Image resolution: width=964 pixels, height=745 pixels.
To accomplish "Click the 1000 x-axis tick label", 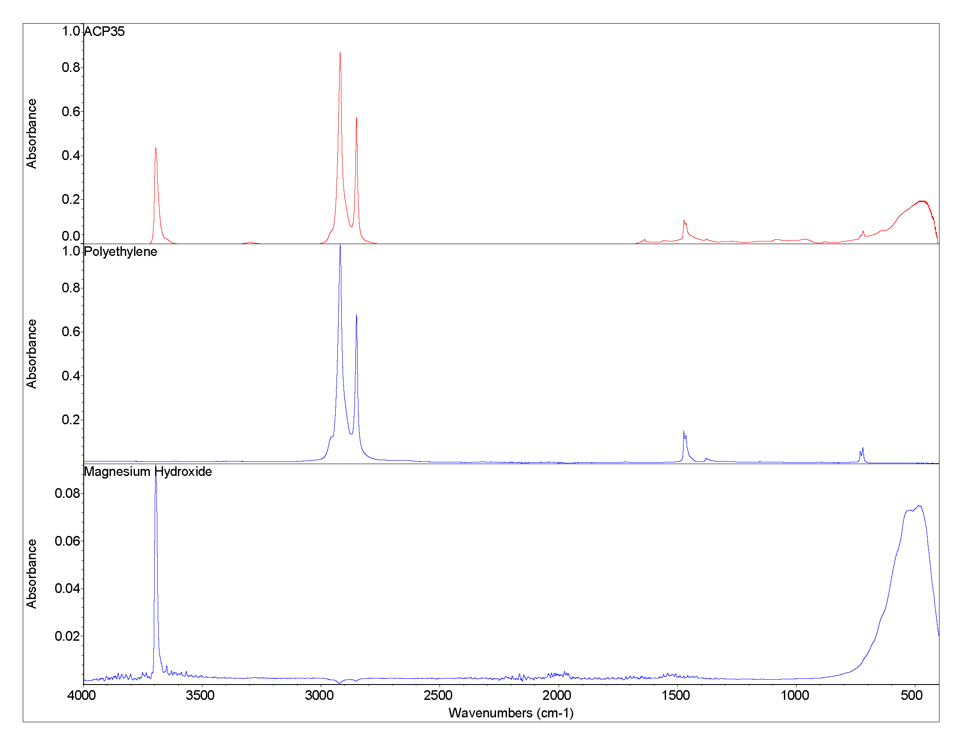I will 795,695.
